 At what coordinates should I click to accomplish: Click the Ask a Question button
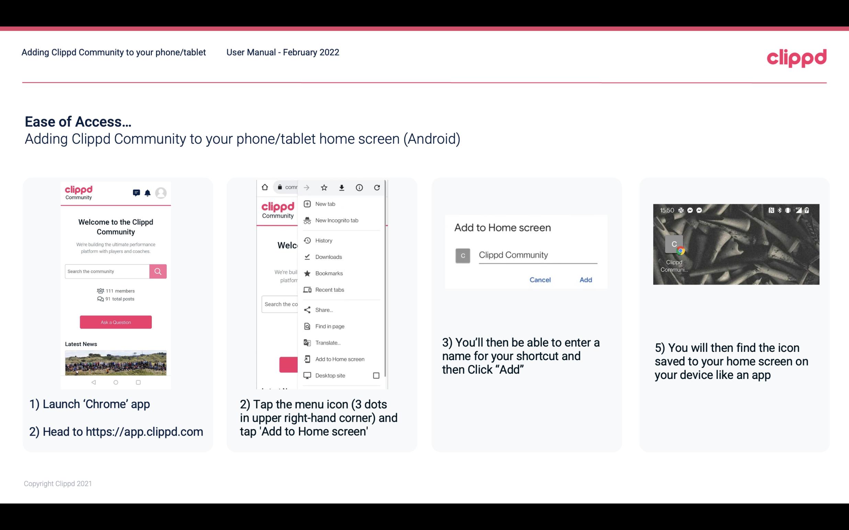tap(115, 322)
